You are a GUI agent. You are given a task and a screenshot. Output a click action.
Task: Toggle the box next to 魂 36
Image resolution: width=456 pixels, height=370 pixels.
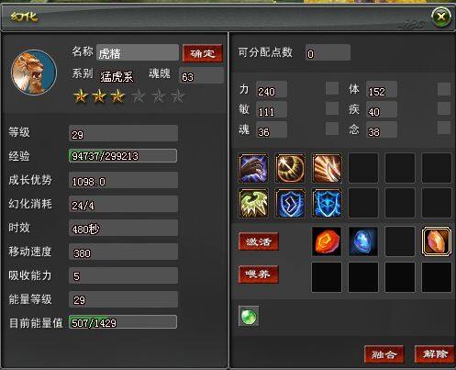pos(332,129)
